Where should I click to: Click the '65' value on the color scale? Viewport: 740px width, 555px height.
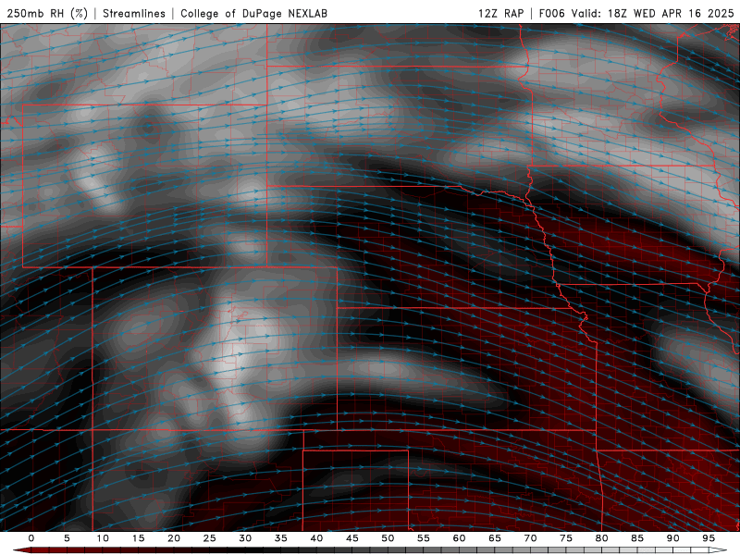[x=495, y=538]
